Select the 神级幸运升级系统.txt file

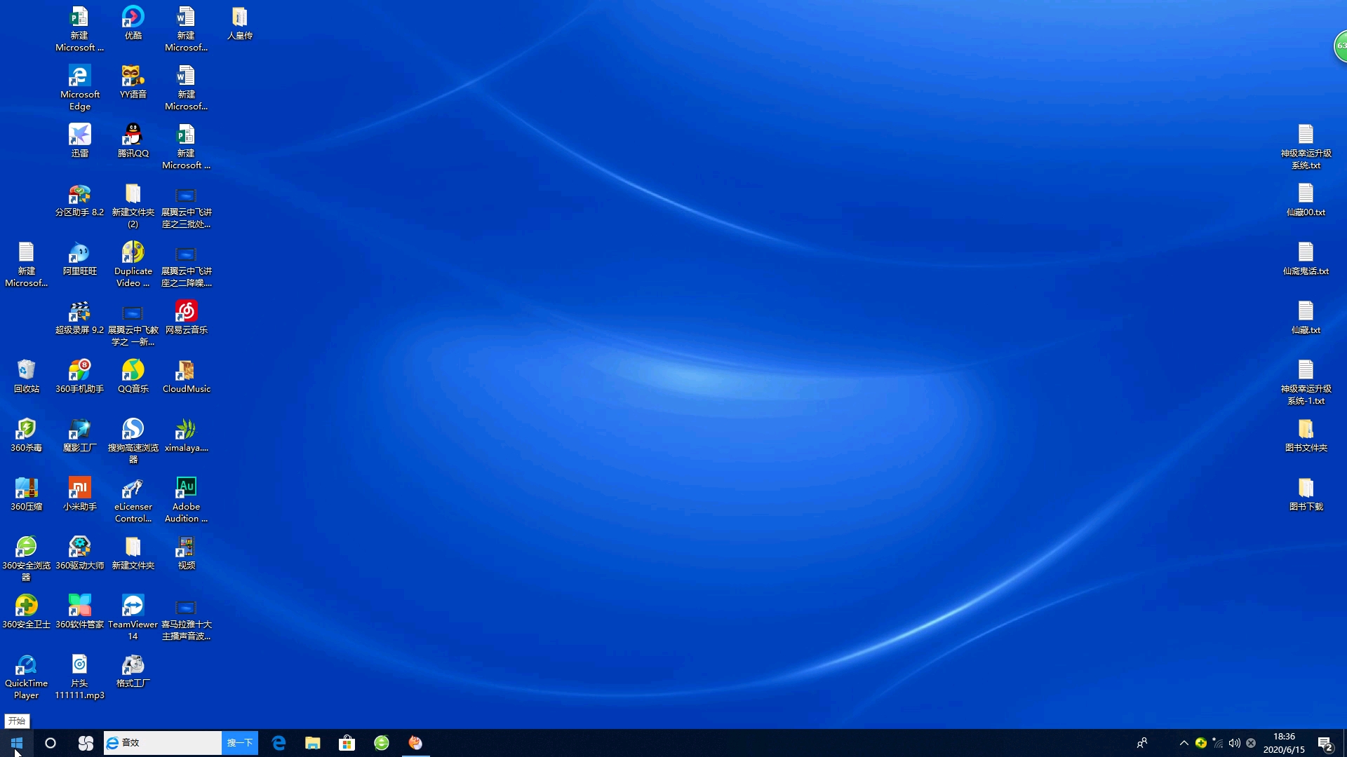click(1306, 146)
